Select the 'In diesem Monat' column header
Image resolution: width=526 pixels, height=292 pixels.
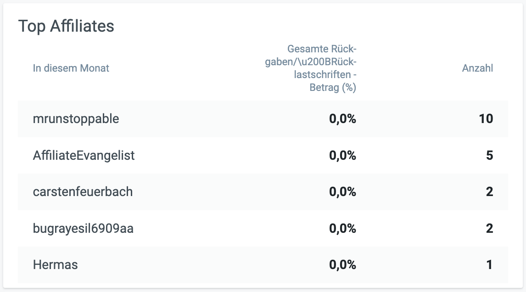coord(71,68)
